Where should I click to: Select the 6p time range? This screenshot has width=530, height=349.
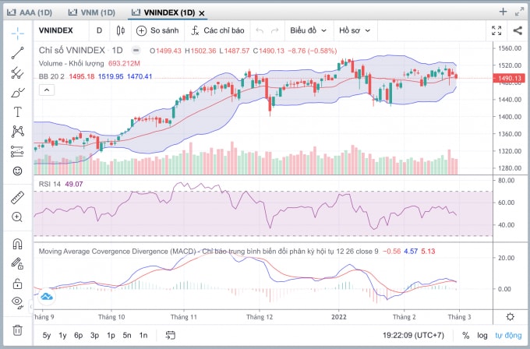point(79,336)
